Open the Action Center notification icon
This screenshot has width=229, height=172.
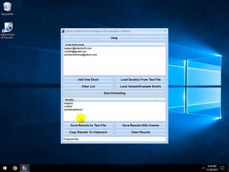click(222, 168)
